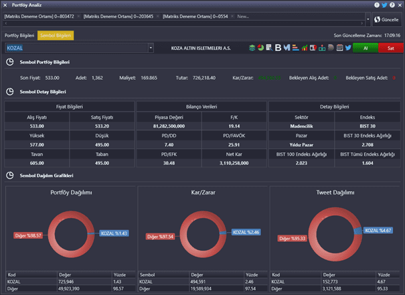Click the account tabs horizontal scrollbar
The height and width of the screenshot is (295, 405).
[183, 23]
